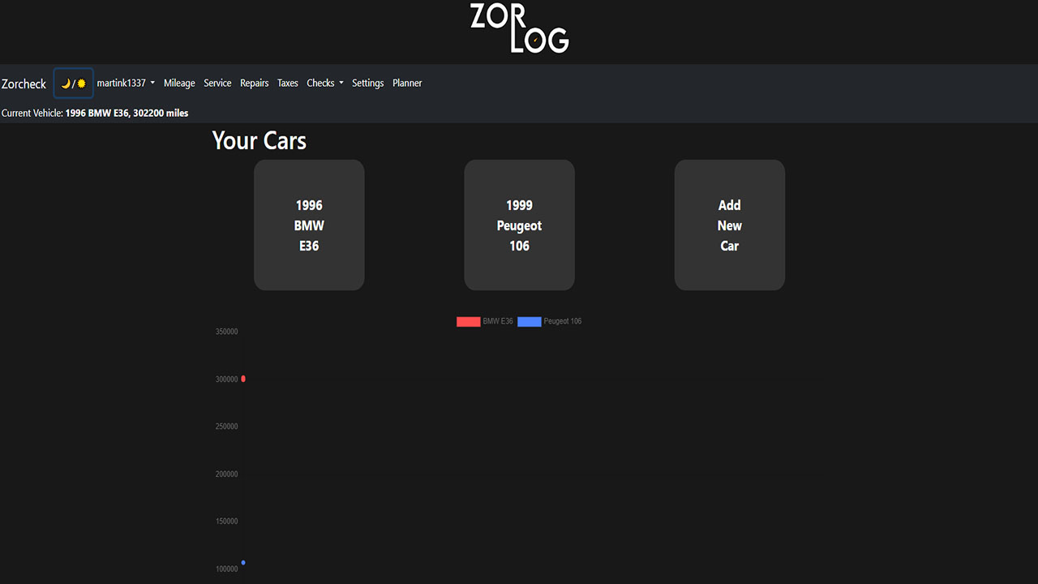Click the 250000 axis label
This screenshot has width=1038, height=584.
click(227, 427)
